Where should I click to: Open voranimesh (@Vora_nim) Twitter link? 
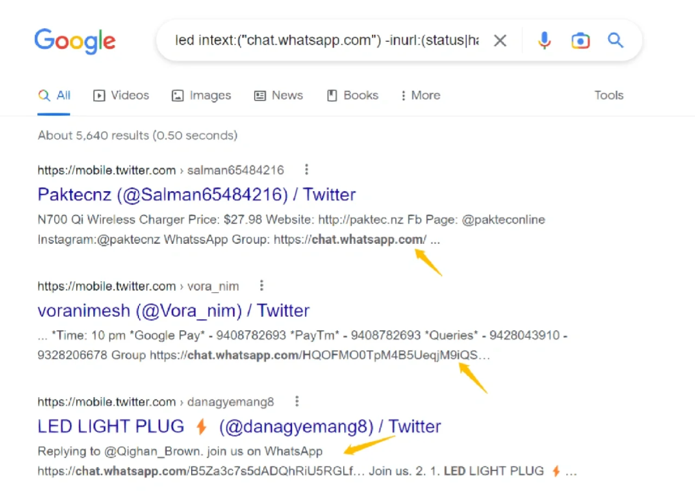173,310
